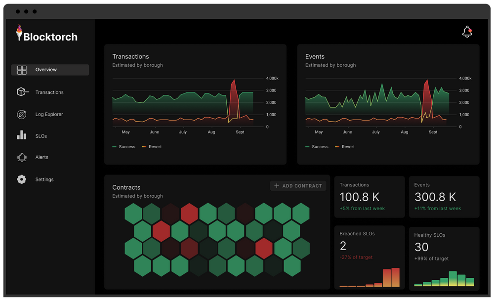Click the Blocktorch torch logo
Screen dimensions: 494x302
[19, 33]
